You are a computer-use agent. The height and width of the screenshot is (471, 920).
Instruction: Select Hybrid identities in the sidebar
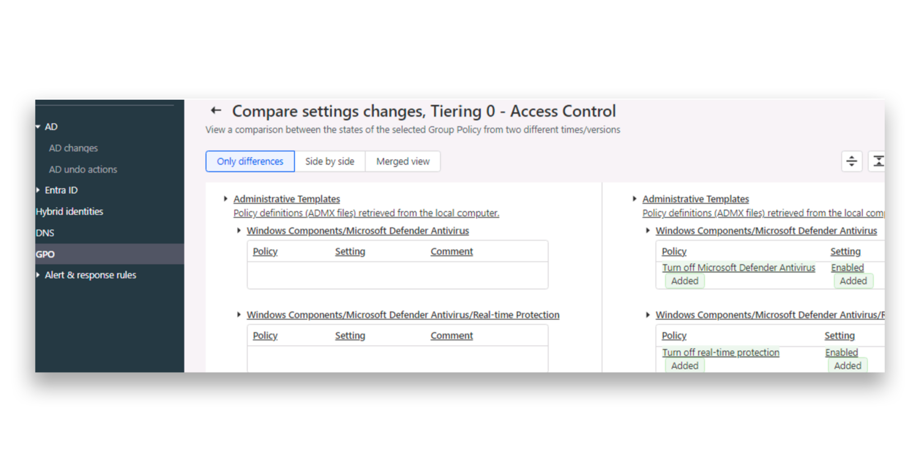tap(69, 211)
